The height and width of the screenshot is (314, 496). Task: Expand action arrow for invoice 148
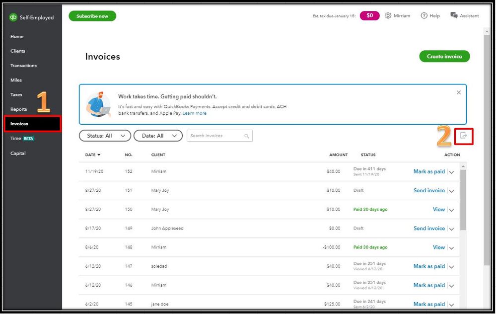[x=452, y=248]
